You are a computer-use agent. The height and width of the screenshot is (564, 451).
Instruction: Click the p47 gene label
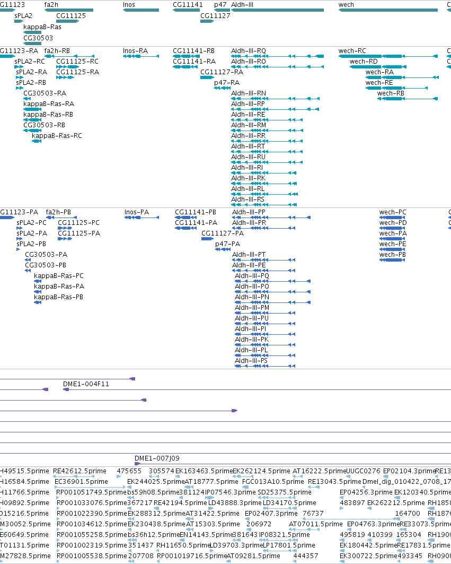coord(220,5)
